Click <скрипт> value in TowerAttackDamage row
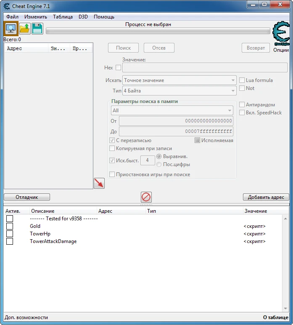The image size is (293, 325). pos(254,241)
